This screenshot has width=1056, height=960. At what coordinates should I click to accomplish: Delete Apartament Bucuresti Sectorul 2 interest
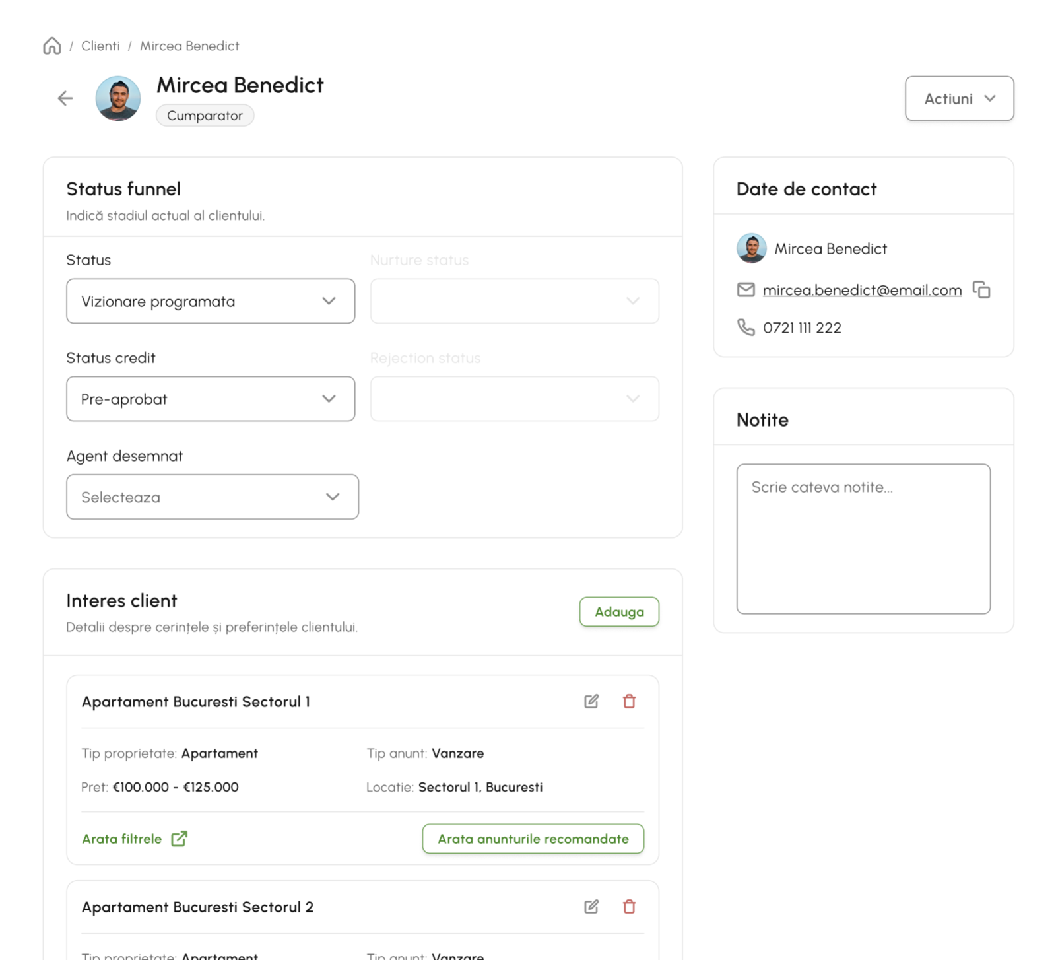[629, 907]
